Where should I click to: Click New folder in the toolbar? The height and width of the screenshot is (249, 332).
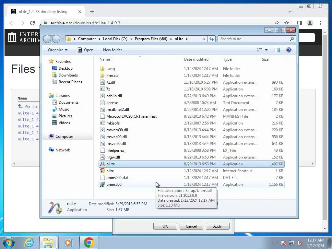(113, 50)
